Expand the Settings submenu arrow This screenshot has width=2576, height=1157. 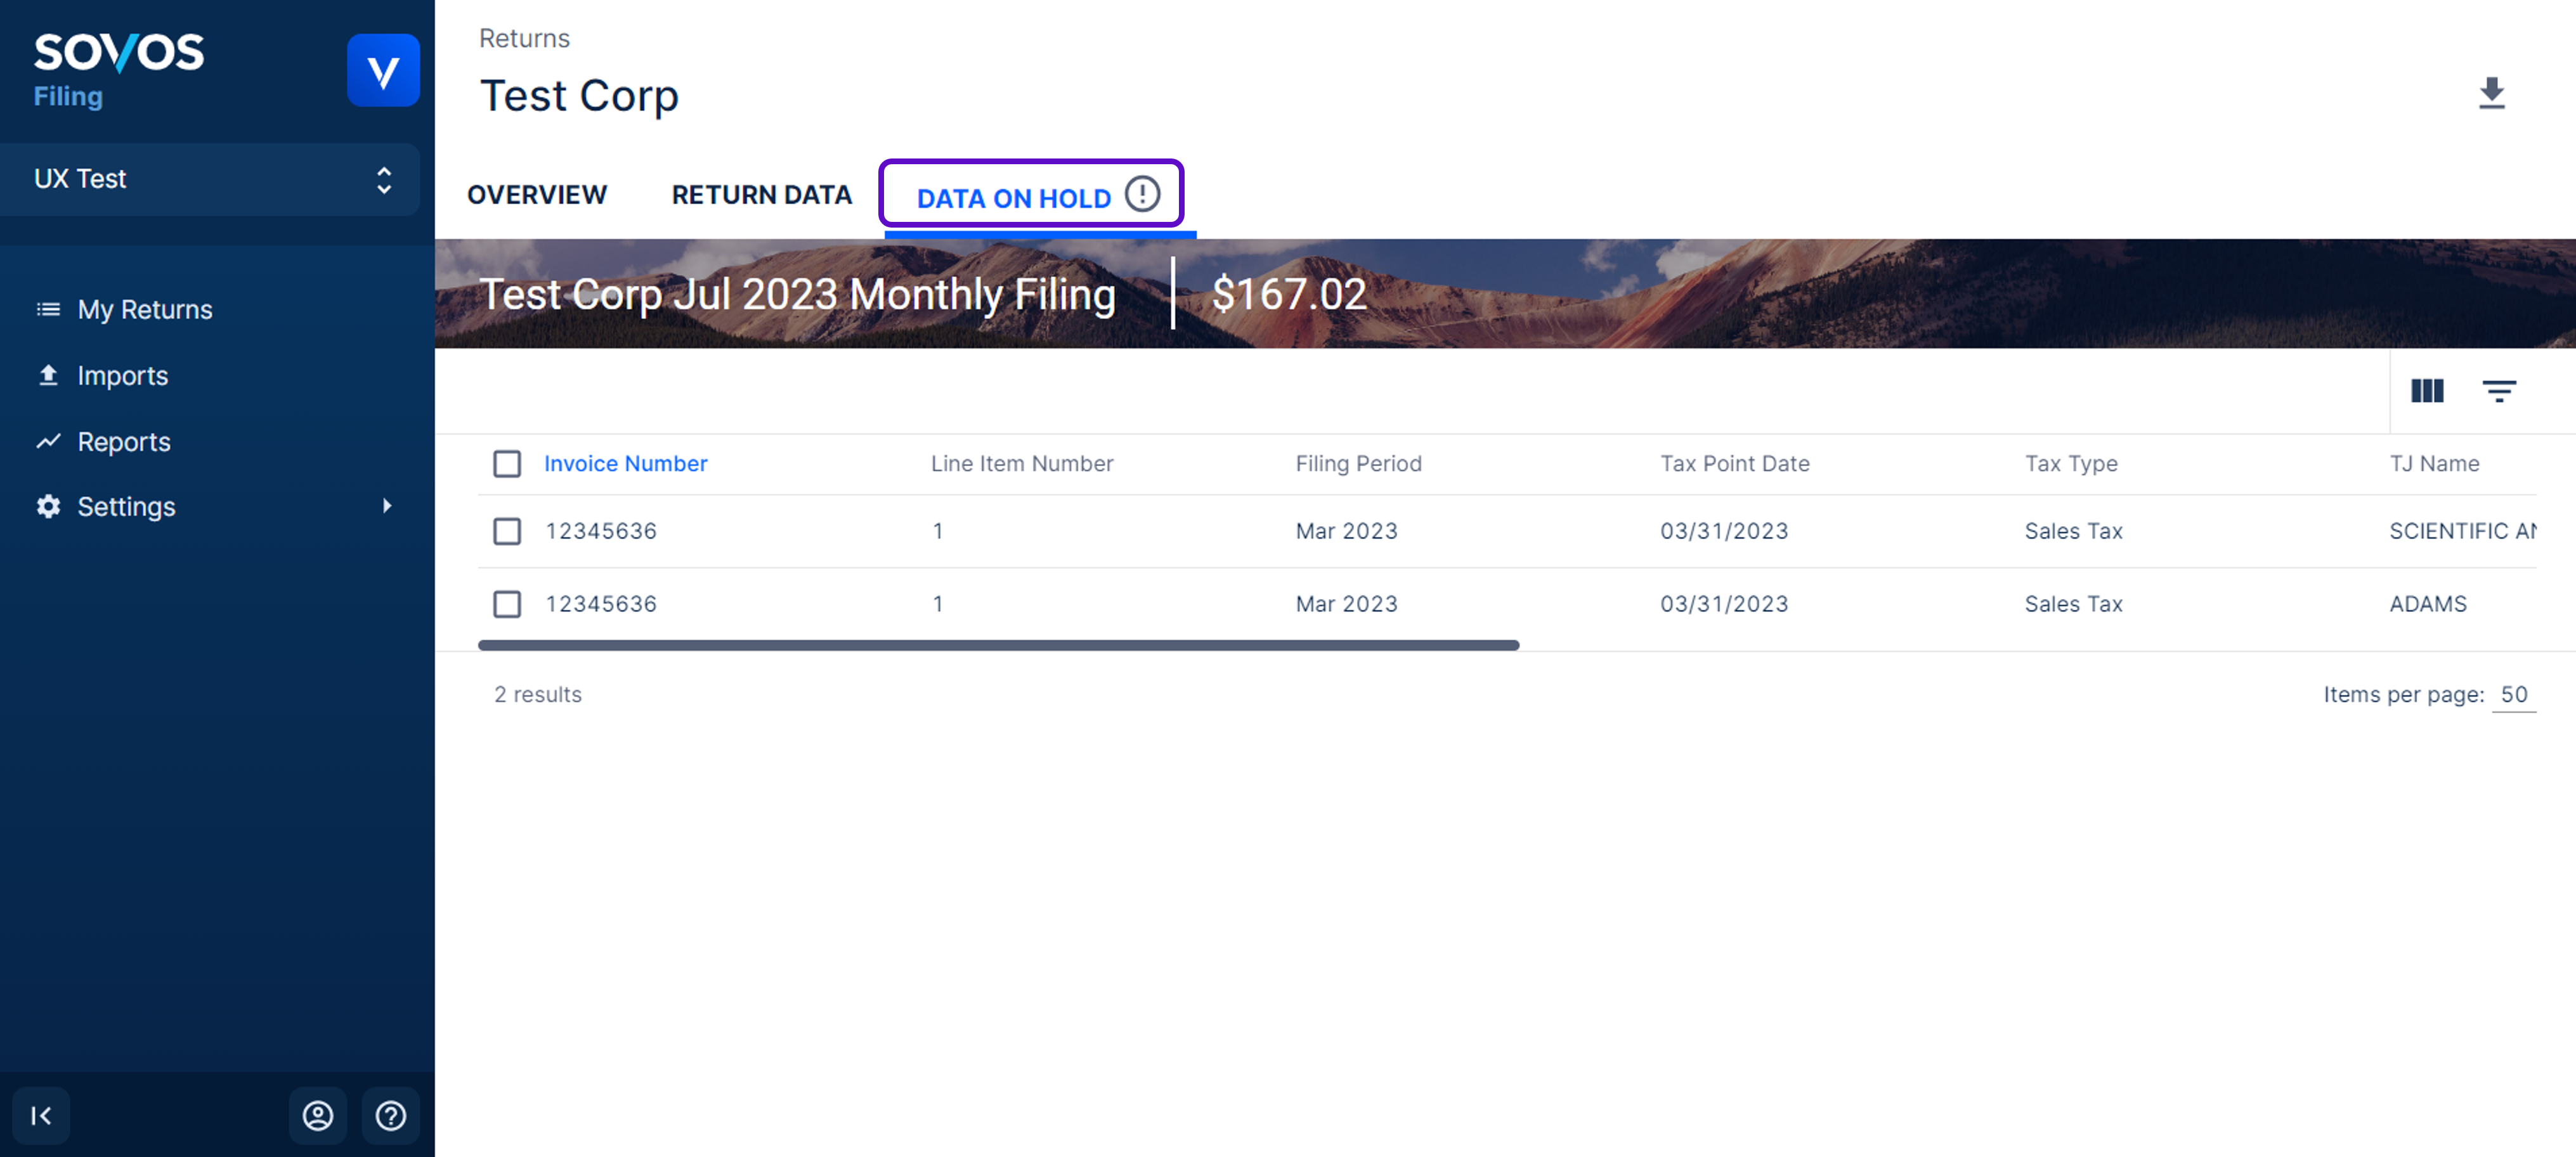pos(387,506)
